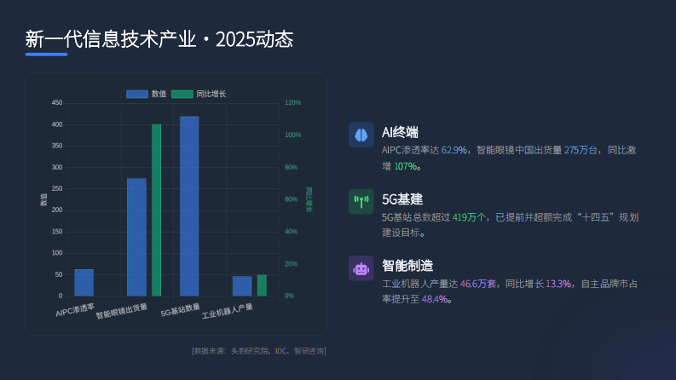This screenshot has width=676, height=380.
Task: Click the 60% right axis tick
Action: pos(291,199)
